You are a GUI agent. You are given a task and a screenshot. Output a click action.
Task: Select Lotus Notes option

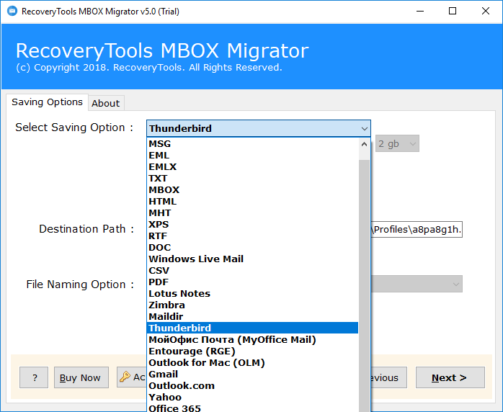click(252, 294)
